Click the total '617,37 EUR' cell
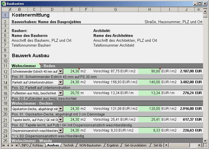209x149 pixels. coord(192,120)
